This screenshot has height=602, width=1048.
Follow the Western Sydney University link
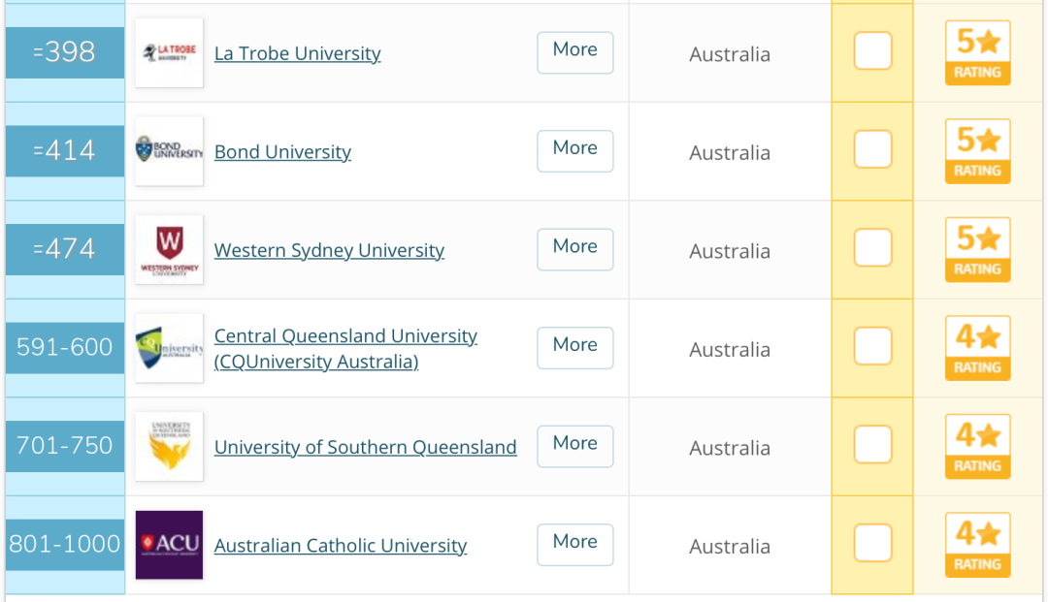329,250
